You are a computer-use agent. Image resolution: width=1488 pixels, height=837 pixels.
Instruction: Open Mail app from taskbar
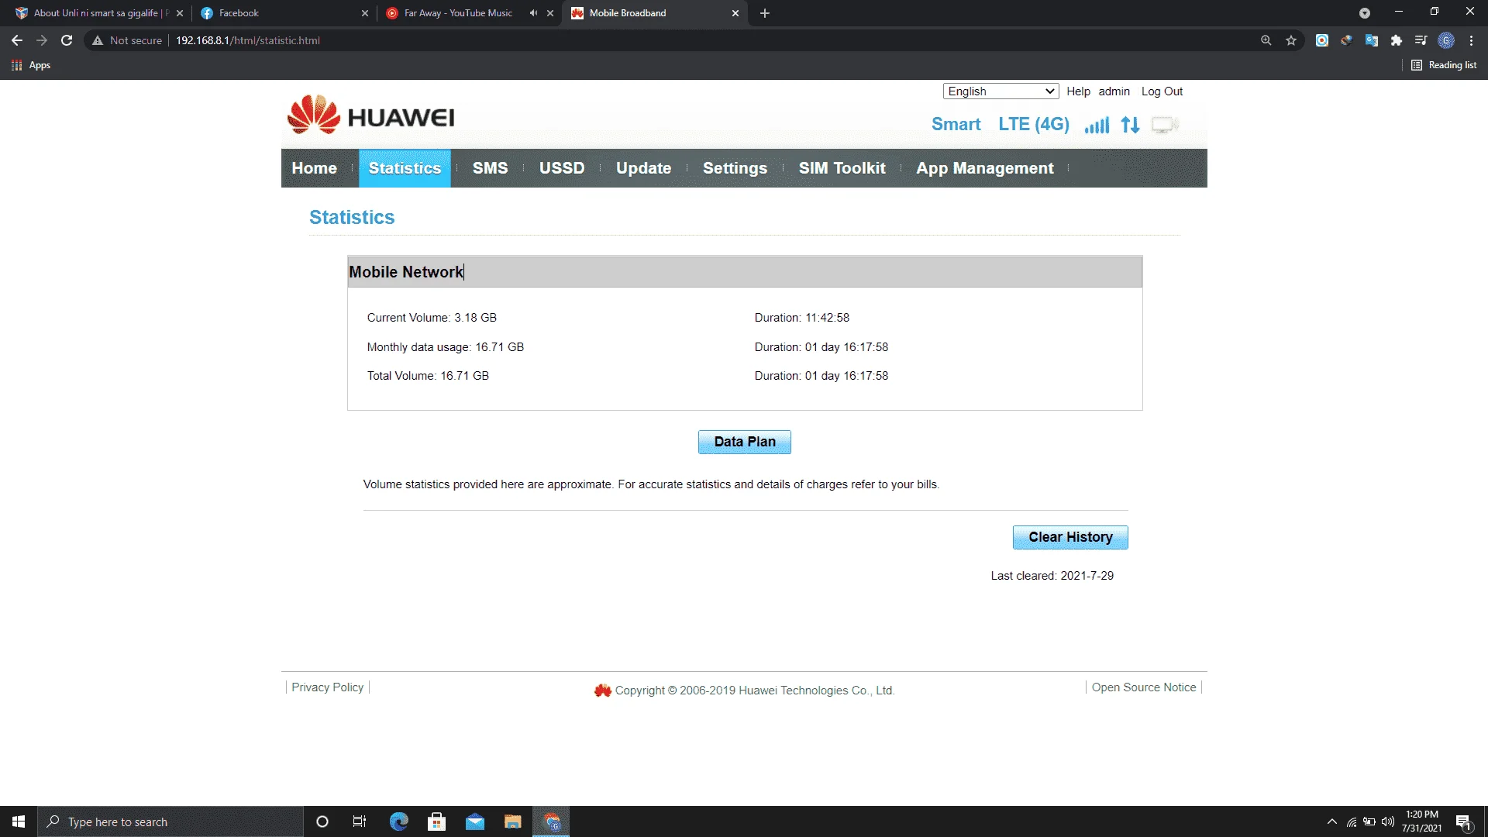click(x=475, y=821)
